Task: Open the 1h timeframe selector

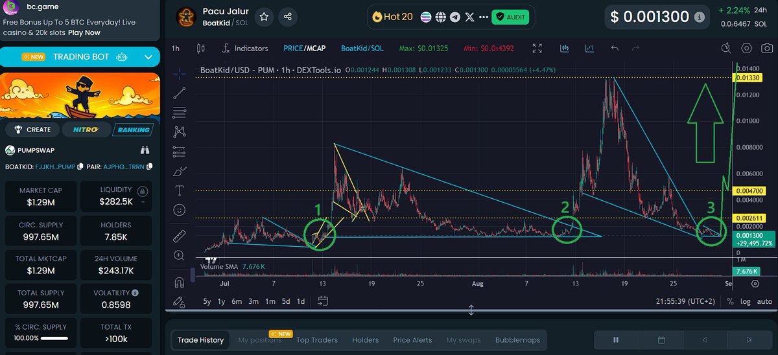Action: click(176, 48)
